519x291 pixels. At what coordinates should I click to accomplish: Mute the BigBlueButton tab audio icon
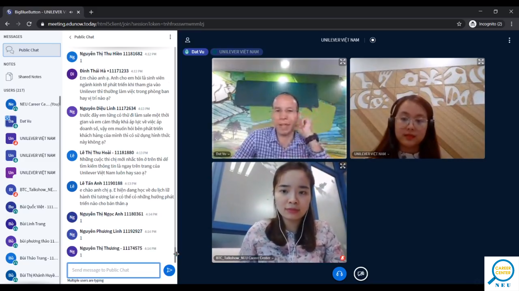click(x=71, y=12)
